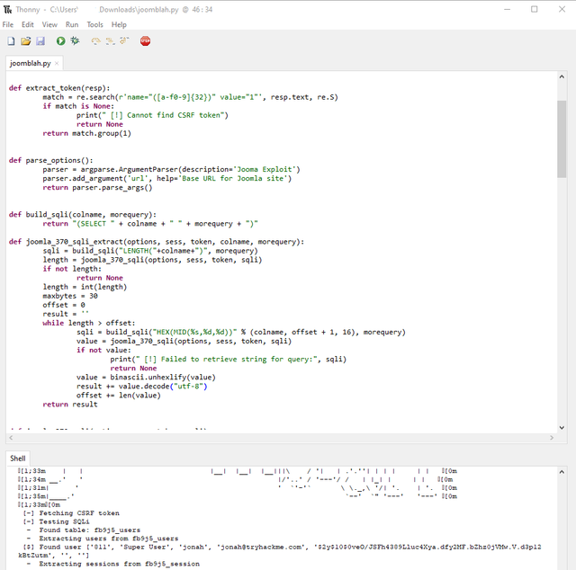The width and height of the screenshot is (576, 570).
Task: Open the Run menu
Action: coord(72,24)
